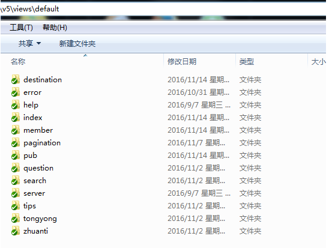The image size is (329, 248).
Task: Open the 工具(T) menu
Action: [21, 28]
